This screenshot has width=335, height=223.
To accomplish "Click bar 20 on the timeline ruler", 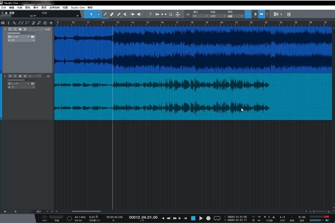I will click(x=221, y=23).
